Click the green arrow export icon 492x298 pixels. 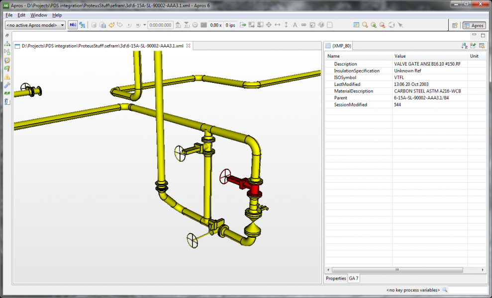coord(243,25)
